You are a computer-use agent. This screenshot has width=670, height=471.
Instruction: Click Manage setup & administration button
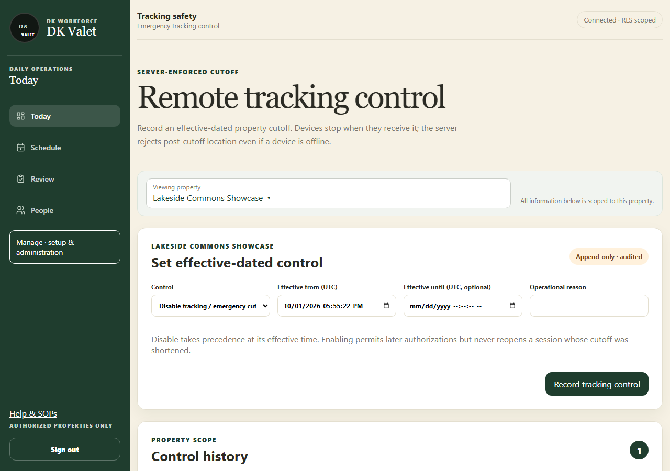coord(65,247)
